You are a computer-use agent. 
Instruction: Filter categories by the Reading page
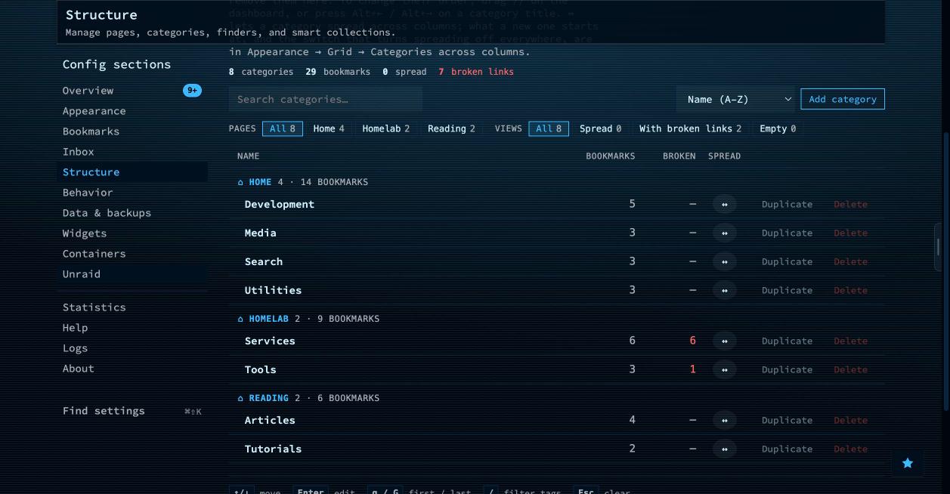pyautogui.click(x=451, y=128)
